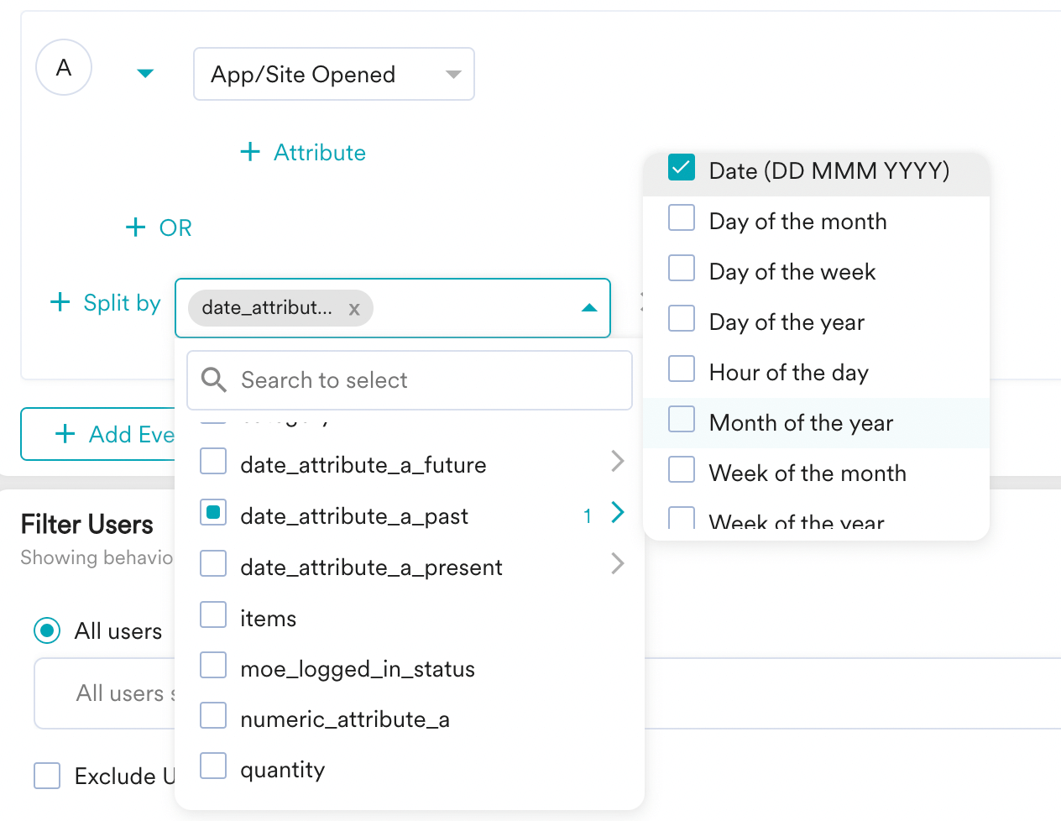Click the Search to select field
The height and width of the screenshot is (821, 1061).
click(420, 380)
